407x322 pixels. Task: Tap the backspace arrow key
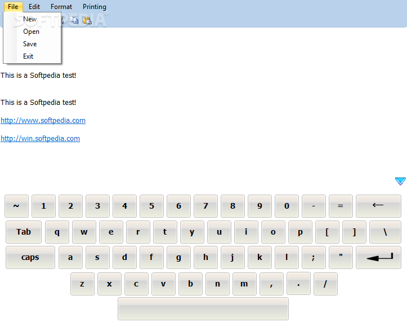point(378,206)
